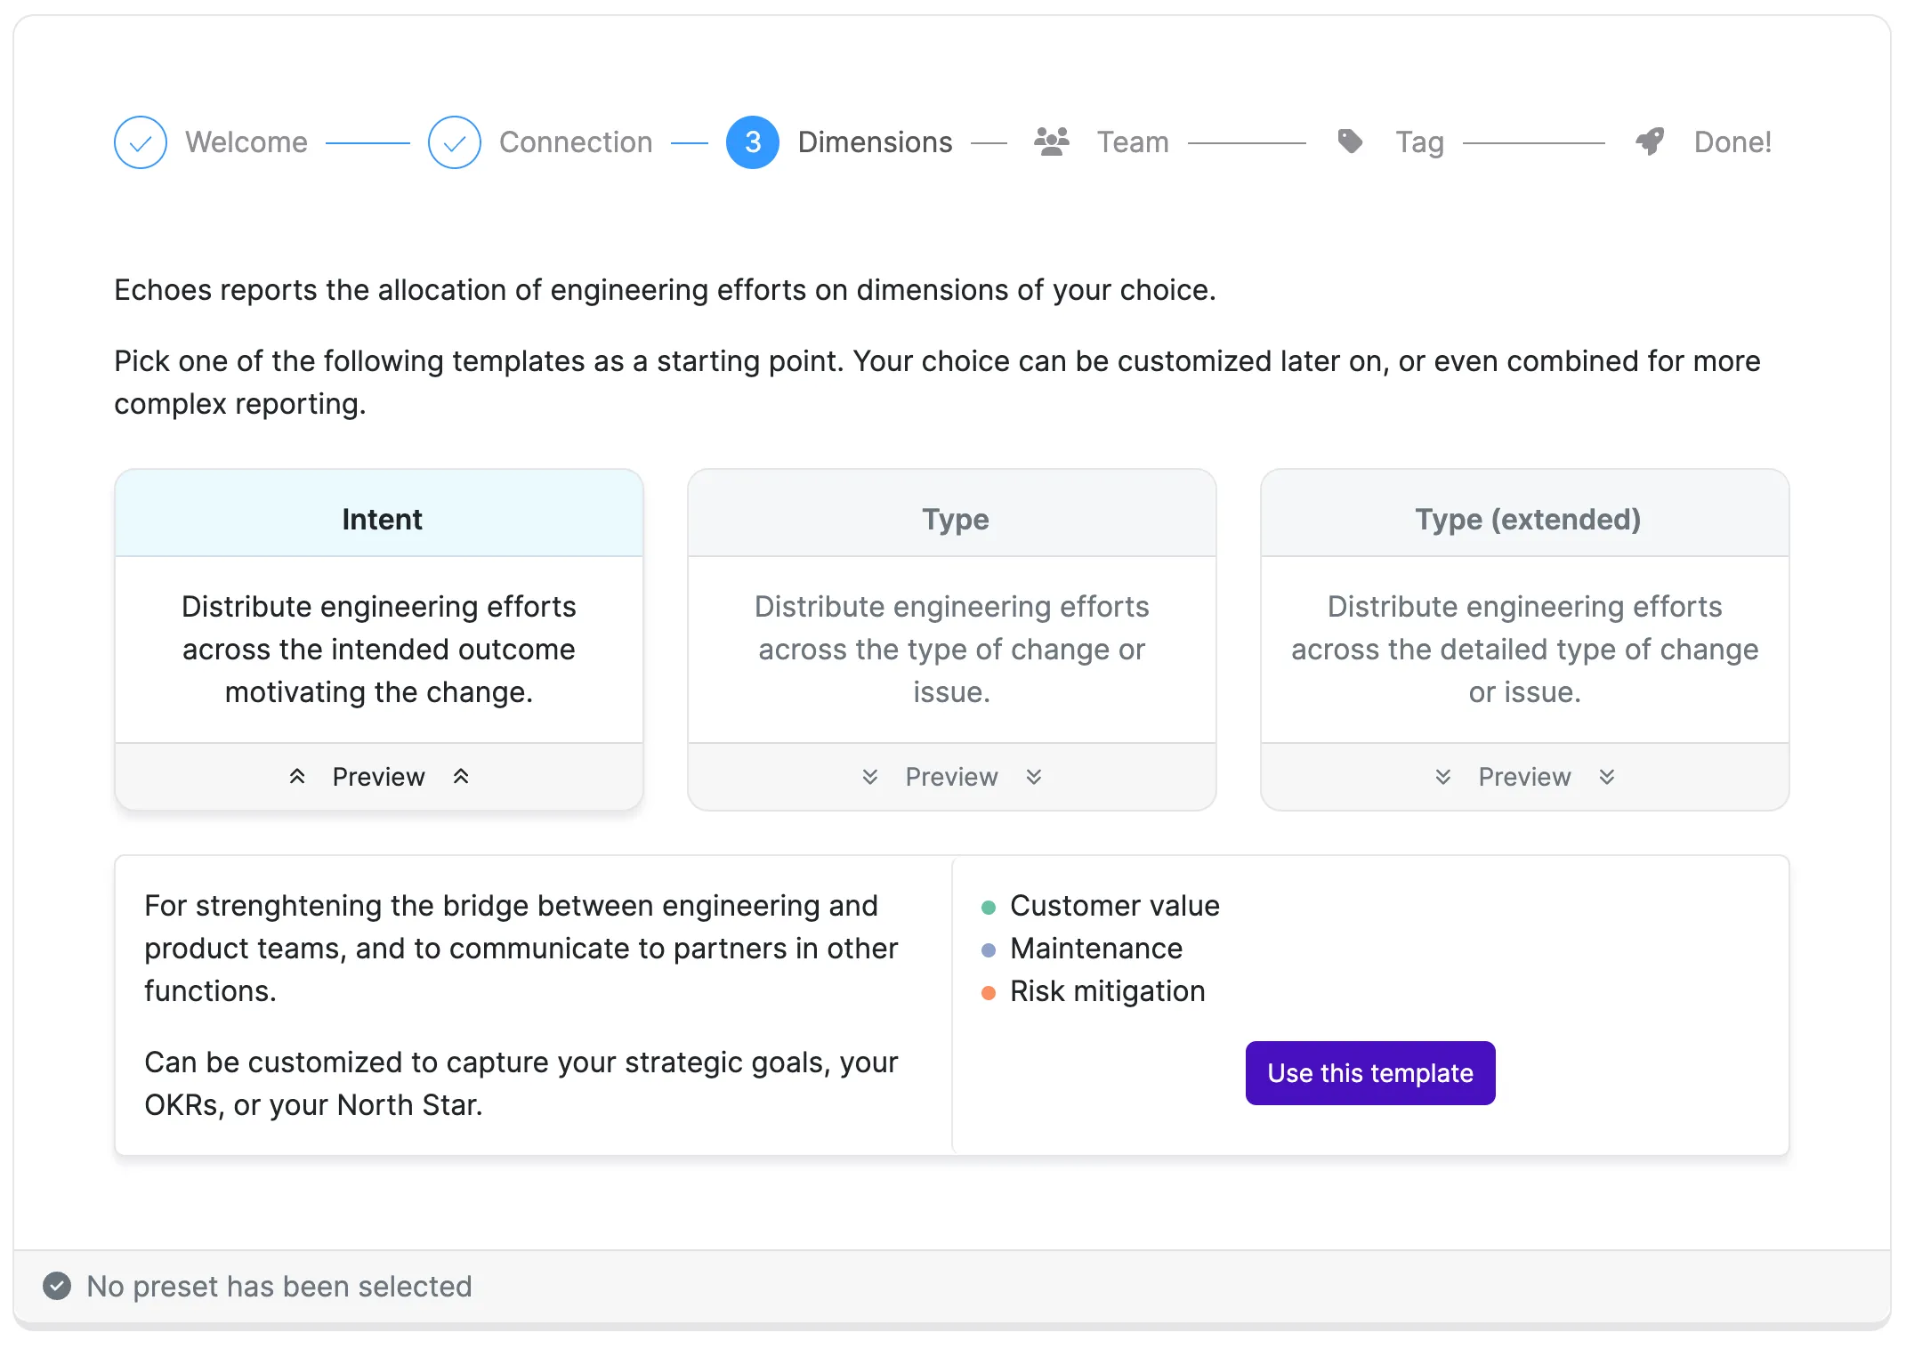Image resolution: width=1906 pixels, height=1349 pixels.
Task: Expand Type preview using right chevron
Action: (x=1034, y=777)
